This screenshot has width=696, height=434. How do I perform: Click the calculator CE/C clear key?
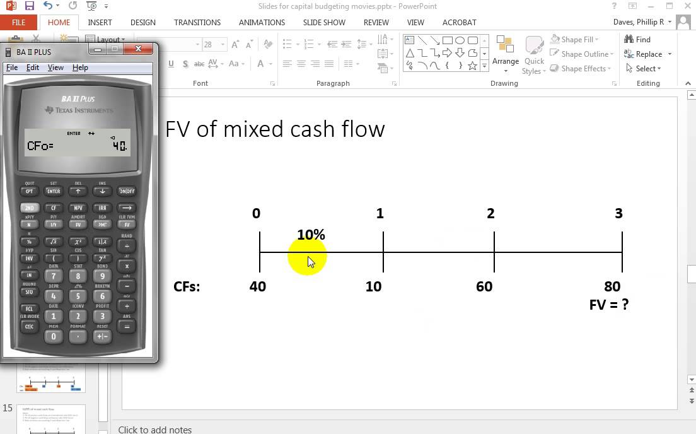click(29, 327)
